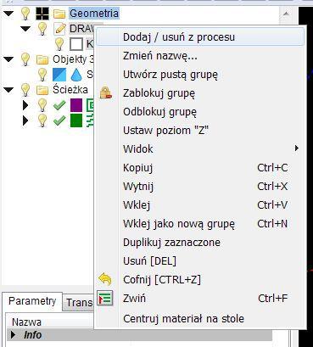The image size is (313, 347).
Task: Click the Geometria folder icon
Action: coord(59,14)
